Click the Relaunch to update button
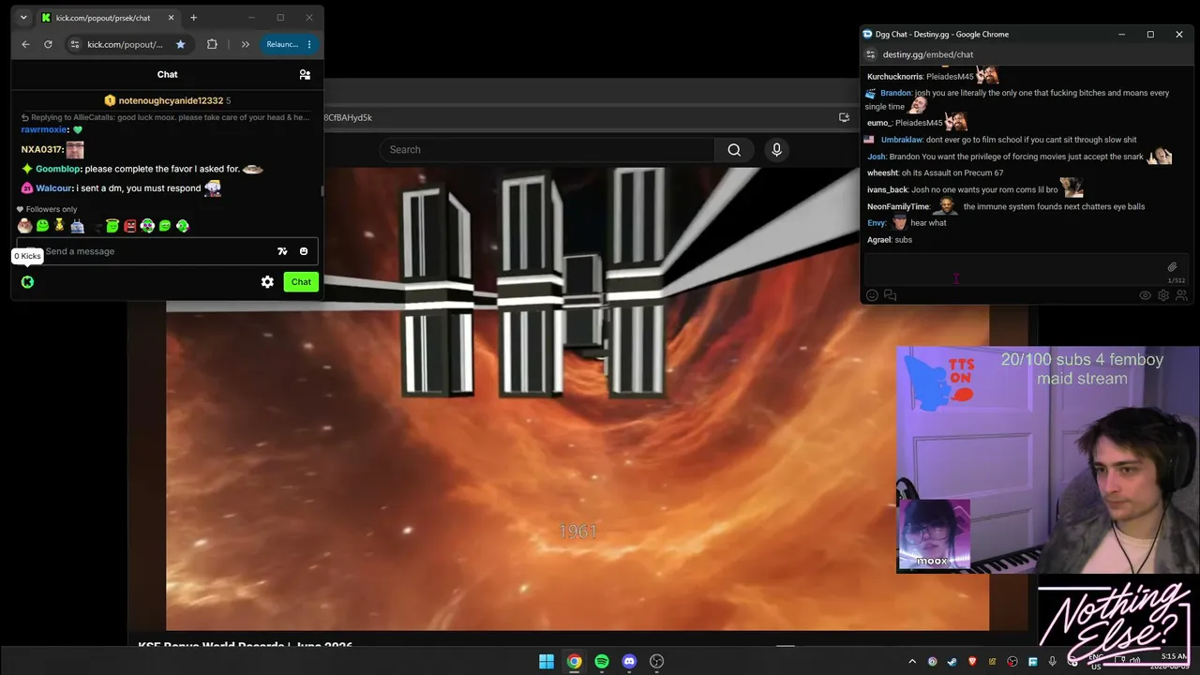This screenshot has height=675, width=1200. [x=282, y=44]
